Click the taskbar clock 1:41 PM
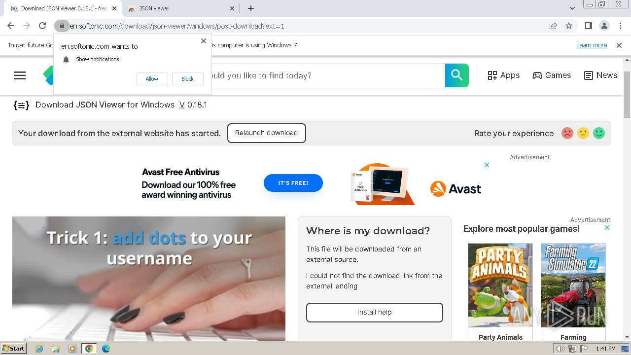The image size is (631, 355). coord(606,349)
